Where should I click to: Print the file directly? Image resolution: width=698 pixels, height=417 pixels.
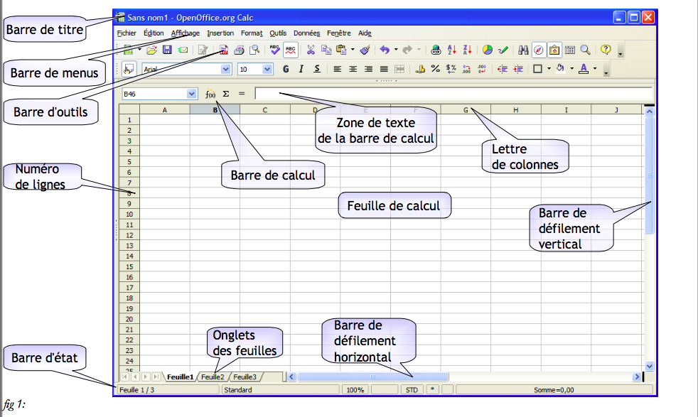(x=239, y=50)
